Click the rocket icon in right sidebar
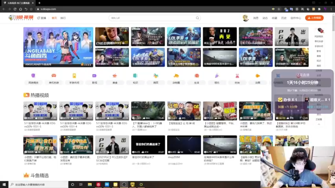The width and height of the screenshot is (335, 188). pos(320,30)
